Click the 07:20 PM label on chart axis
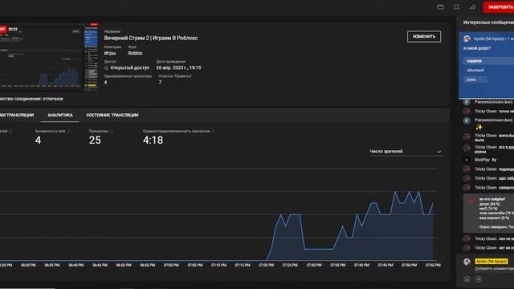This screenshot has height=289, width=514. [x=266, y=265]
